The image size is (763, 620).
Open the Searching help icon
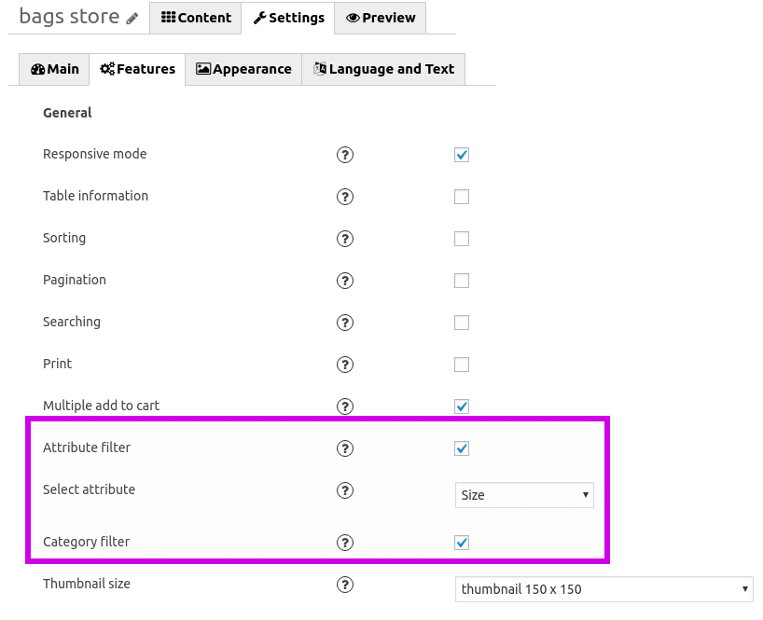click(x=344, y=322)
